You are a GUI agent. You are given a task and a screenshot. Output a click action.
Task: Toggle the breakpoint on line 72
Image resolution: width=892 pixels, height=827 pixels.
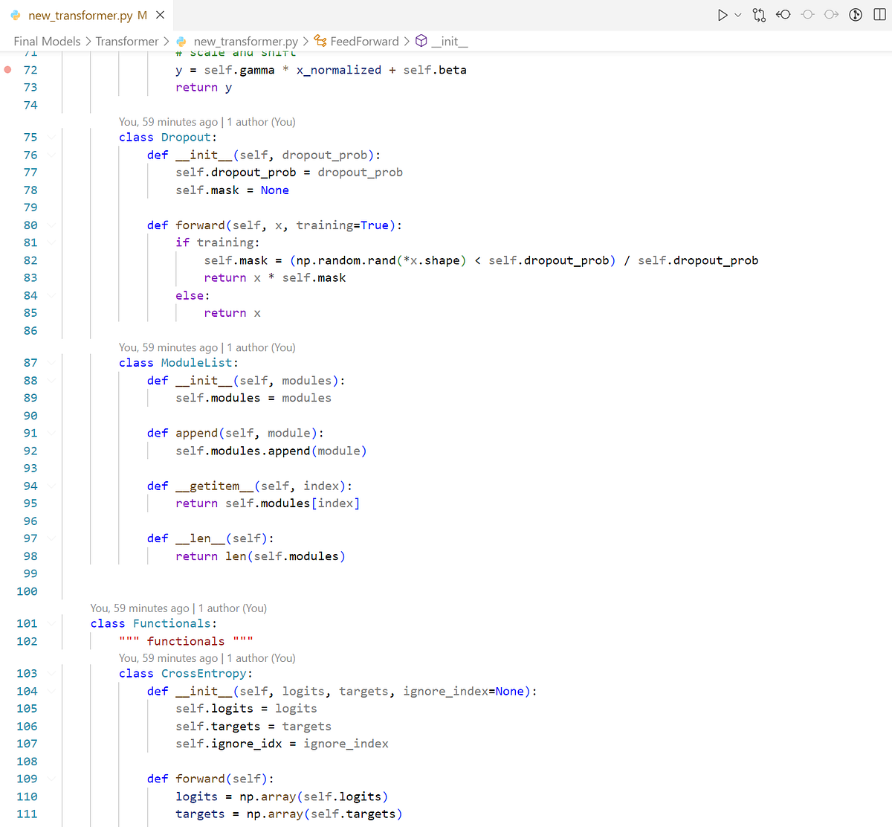(x=8, y=70)
